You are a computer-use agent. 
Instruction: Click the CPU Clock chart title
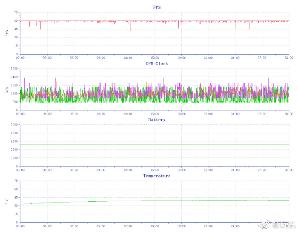pyautogui.click(x=157, y=64)
